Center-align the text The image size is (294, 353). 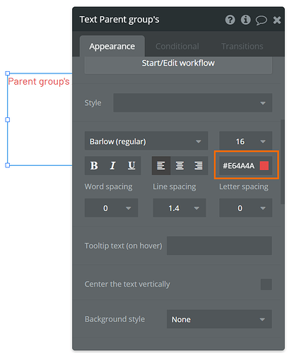coord(180,166)
